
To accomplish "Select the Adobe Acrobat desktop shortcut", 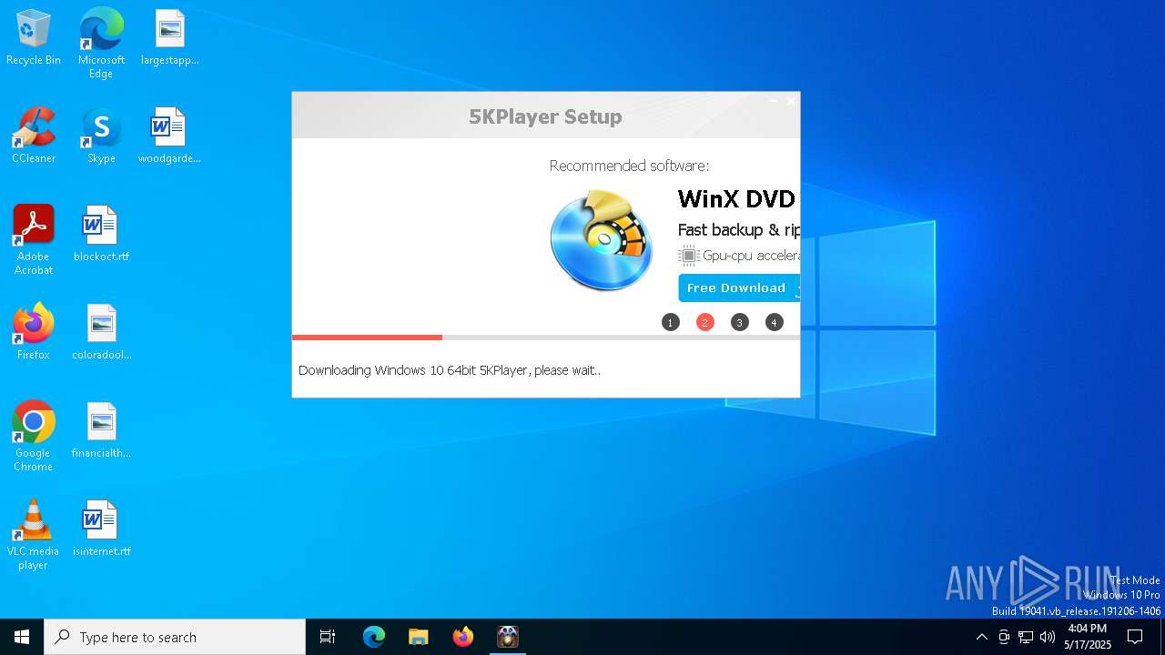I will [34, 239].
